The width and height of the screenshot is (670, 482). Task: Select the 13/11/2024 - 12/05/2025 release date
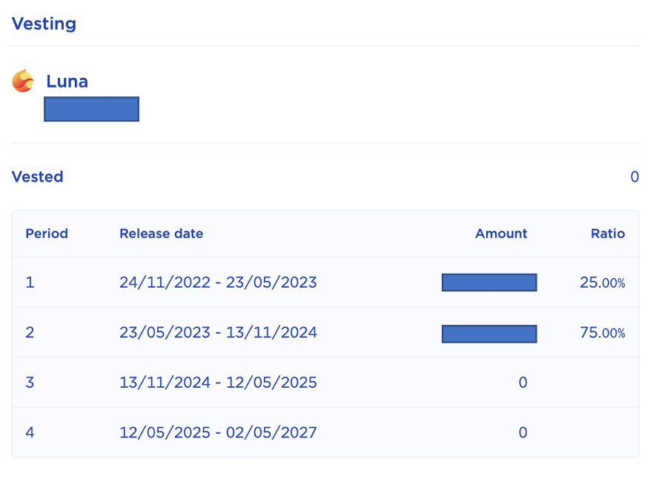pyautogui.click(x=218, y=383)
